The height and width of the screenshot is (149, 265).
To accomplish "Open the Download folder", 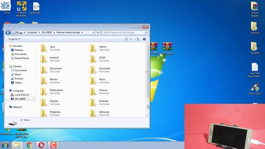I will 100,70.
